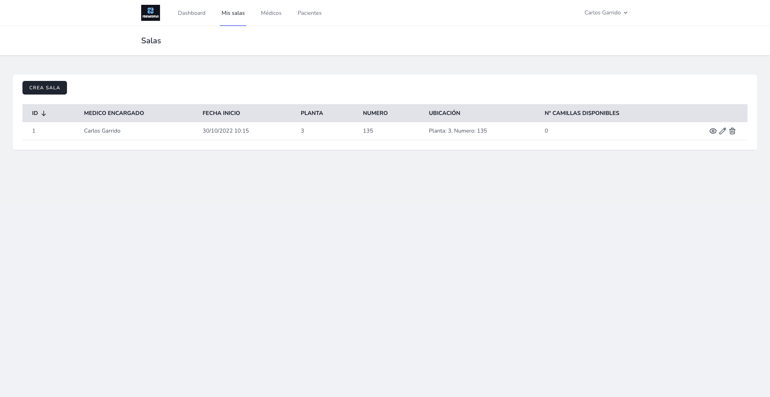Screen dimensions: 770x397
Task: Click the FECHA INICIO column header
Action: click(221, 113)
